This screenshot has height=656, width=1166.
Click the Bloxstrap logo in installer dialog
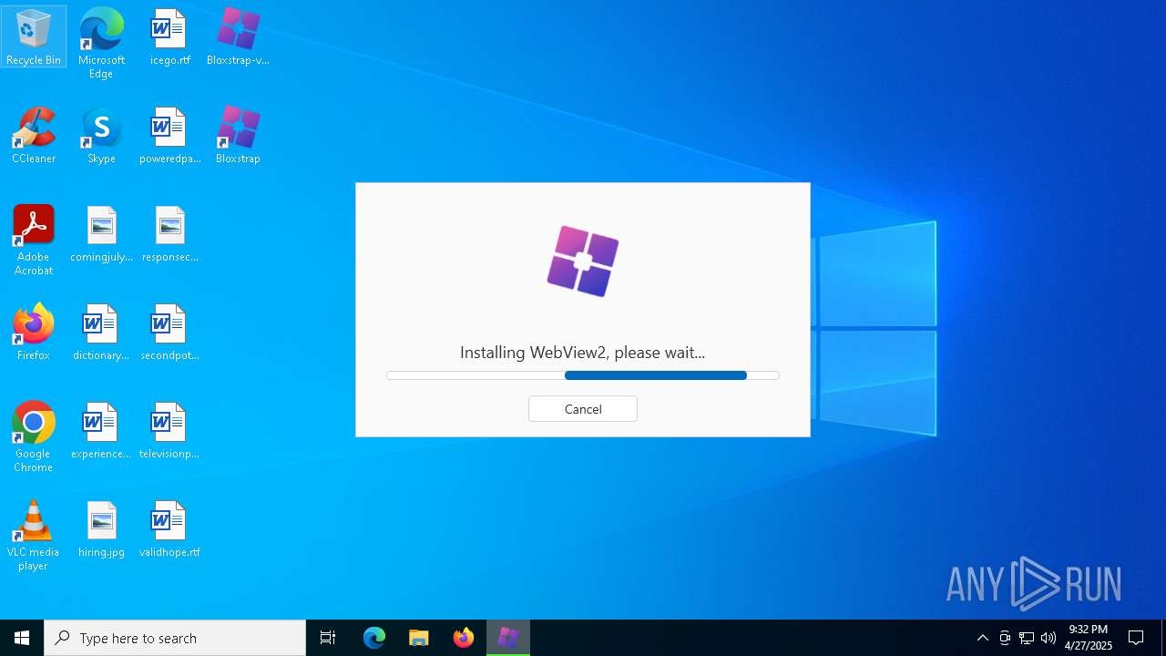point(583,261)
